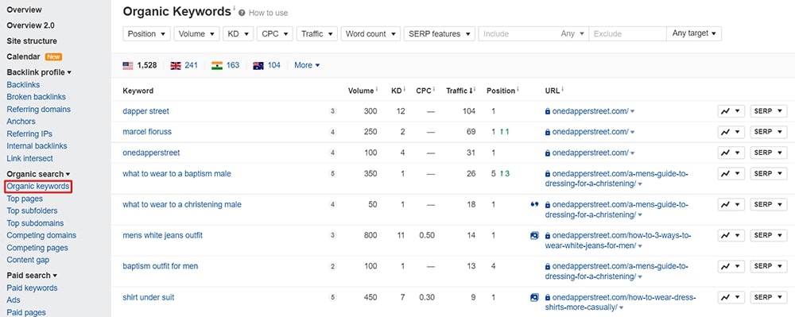
Task: Collapse Paid search section
Action: click(32, 276)
